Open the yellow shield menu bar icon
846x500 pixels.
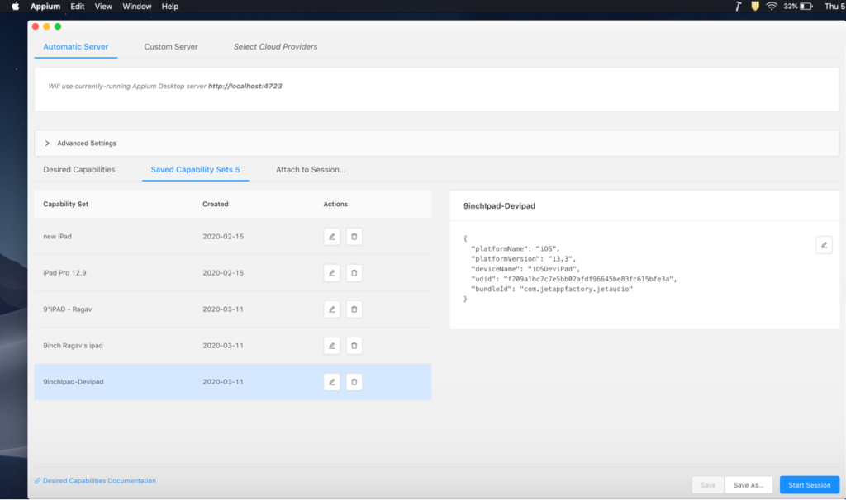tap(755, 7)
